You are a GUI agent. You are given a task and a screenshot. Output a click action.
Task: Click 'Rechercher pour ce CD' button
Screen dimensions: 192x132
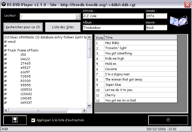pyautogui.click(x=23, y=27)
